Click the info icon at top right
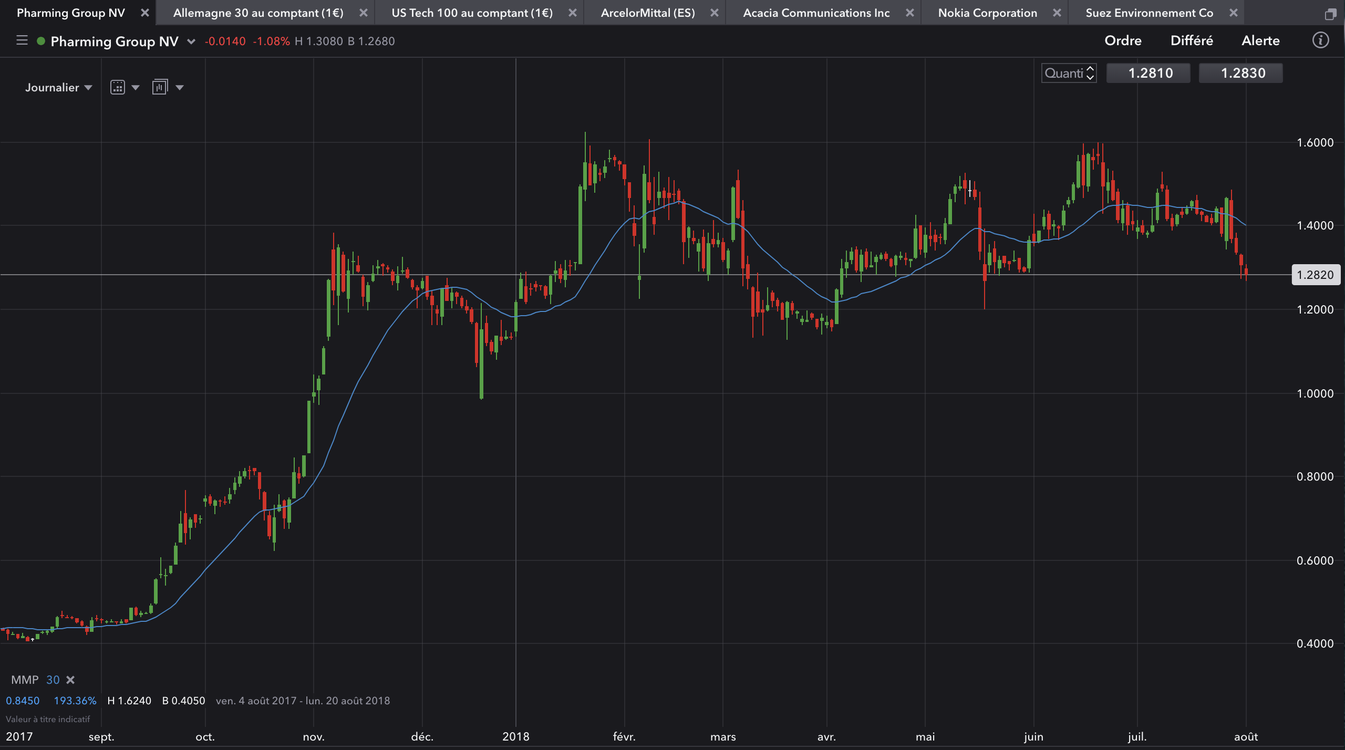This screenshot has width=1345, height=750. tap(1320, 40)
